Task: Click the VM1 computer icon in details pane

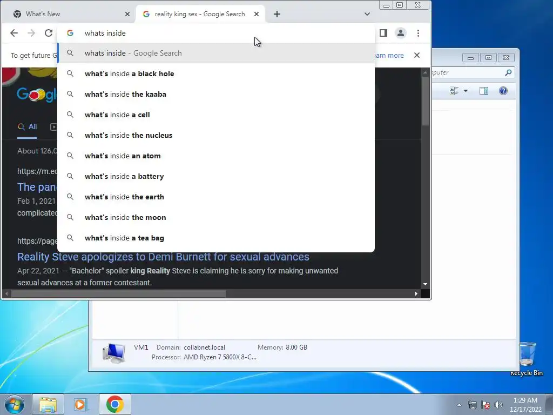Action: tap(114, 353)
